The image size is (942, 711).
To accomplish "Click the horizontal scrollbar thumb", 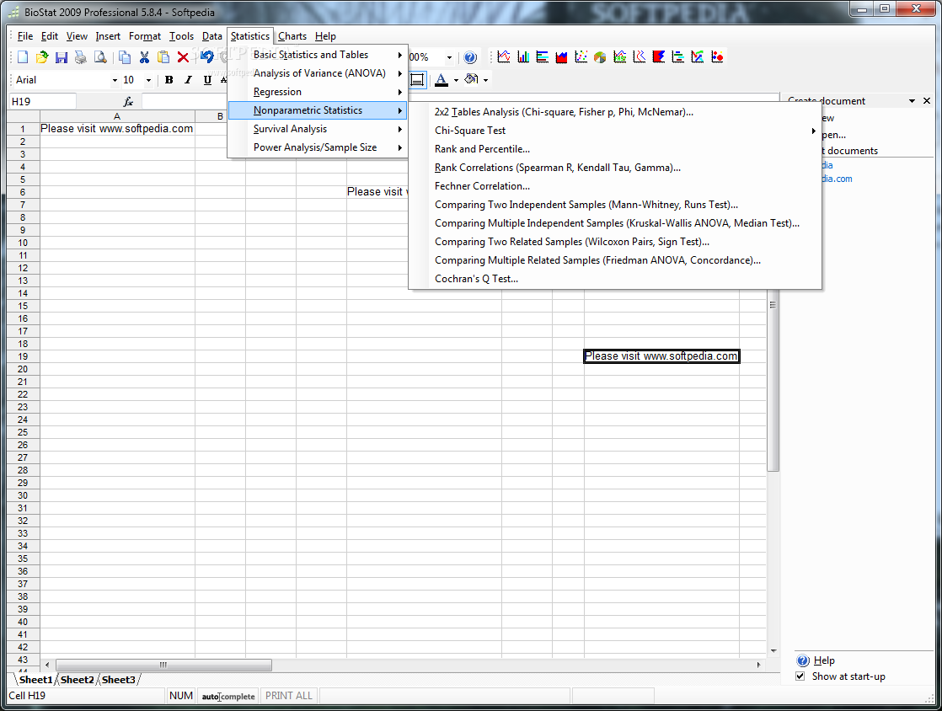I will click(x=163, y=665).
